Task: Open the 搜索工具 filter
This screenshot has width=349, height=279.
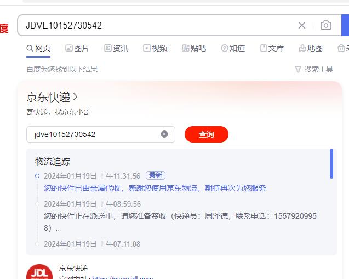Action: point(314,69)
